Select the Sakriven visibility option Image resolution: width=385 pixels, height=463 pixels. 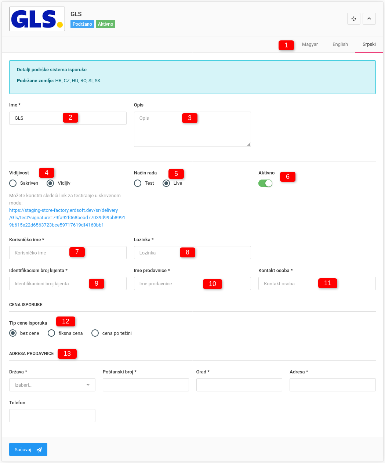(x=13, y=183)
